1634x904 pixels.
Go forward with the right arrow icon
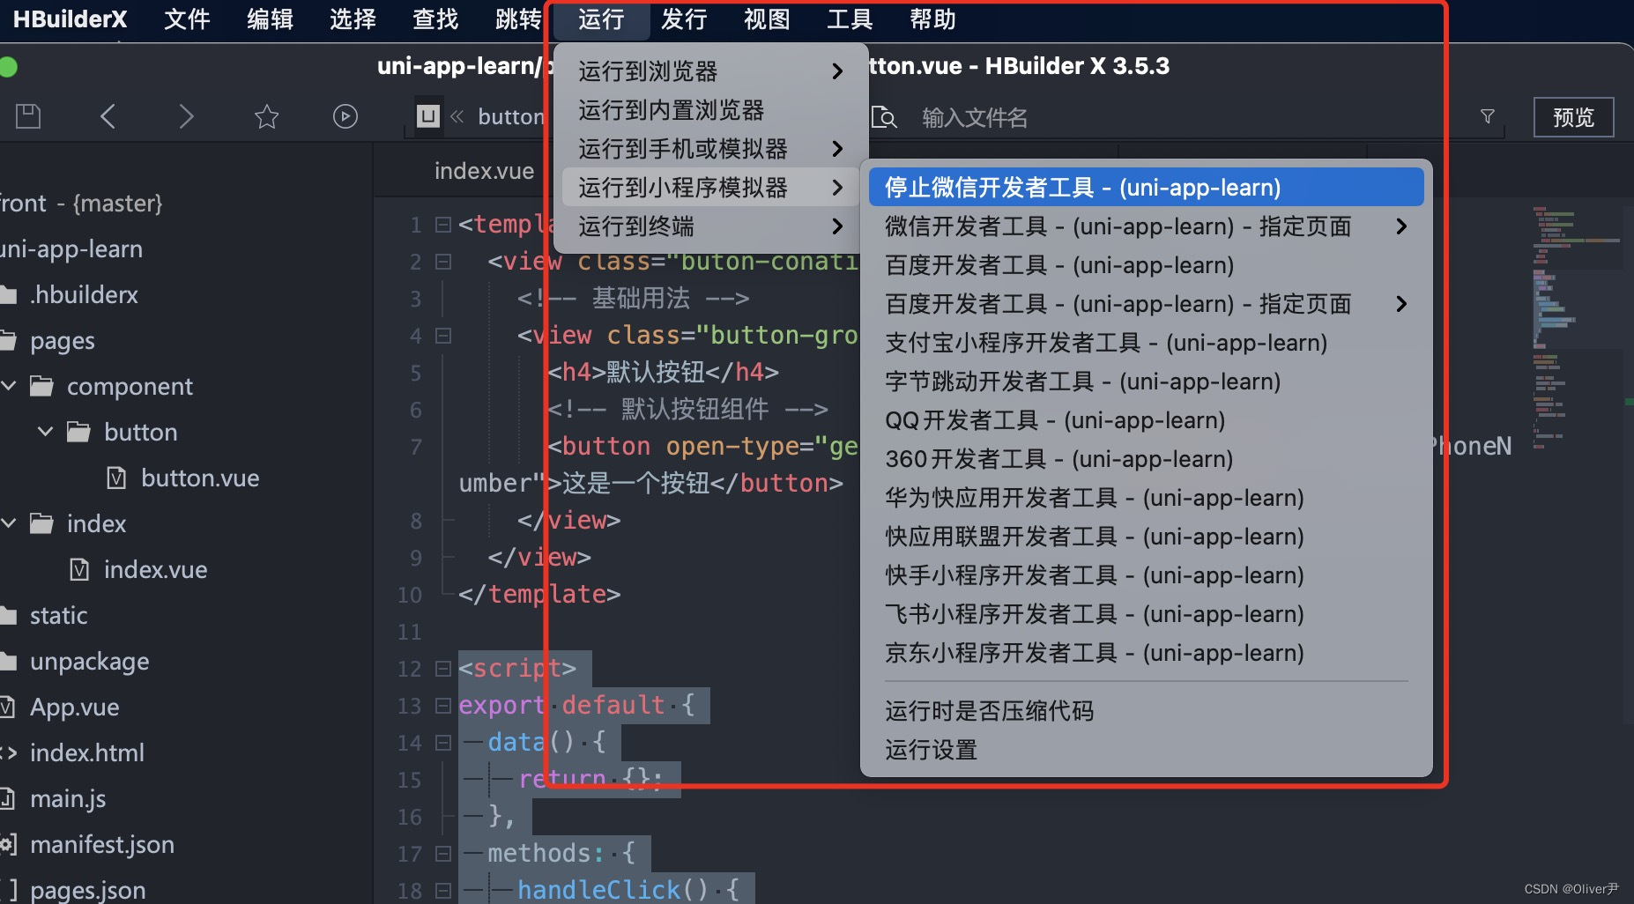coord(186,116)
